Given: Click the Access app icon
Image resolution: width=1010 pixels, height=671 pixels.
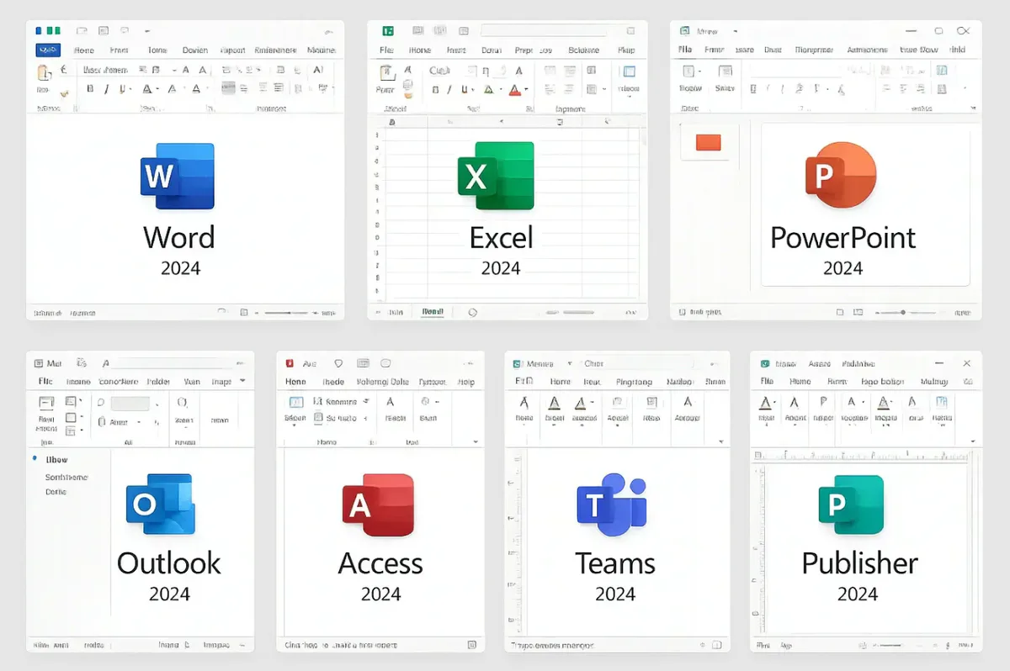Looking at the screenshot, I should (380, 505).
